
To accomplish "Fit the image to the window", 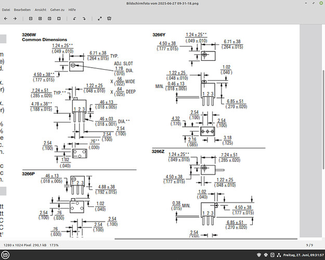I will click(59, 19).
